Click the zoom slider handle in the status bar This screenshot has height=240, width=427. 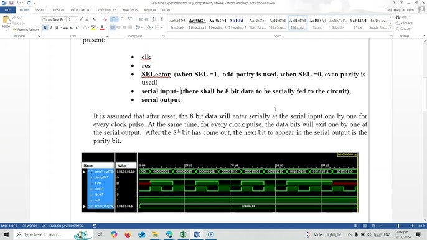click(398, 226)
